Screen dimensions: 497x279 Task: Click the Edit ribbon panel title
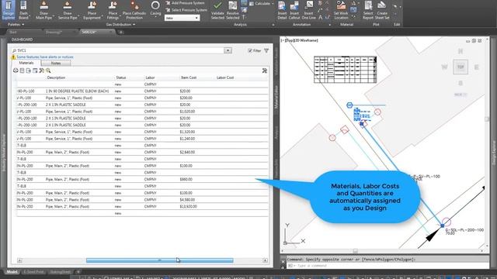pyautogui.click(x=397, y=24)
